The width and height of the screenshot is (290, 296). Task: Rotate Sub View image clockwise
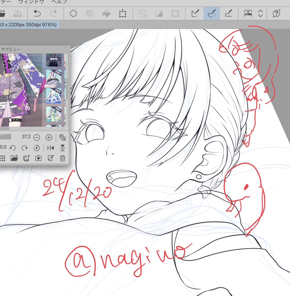point(25,148)
